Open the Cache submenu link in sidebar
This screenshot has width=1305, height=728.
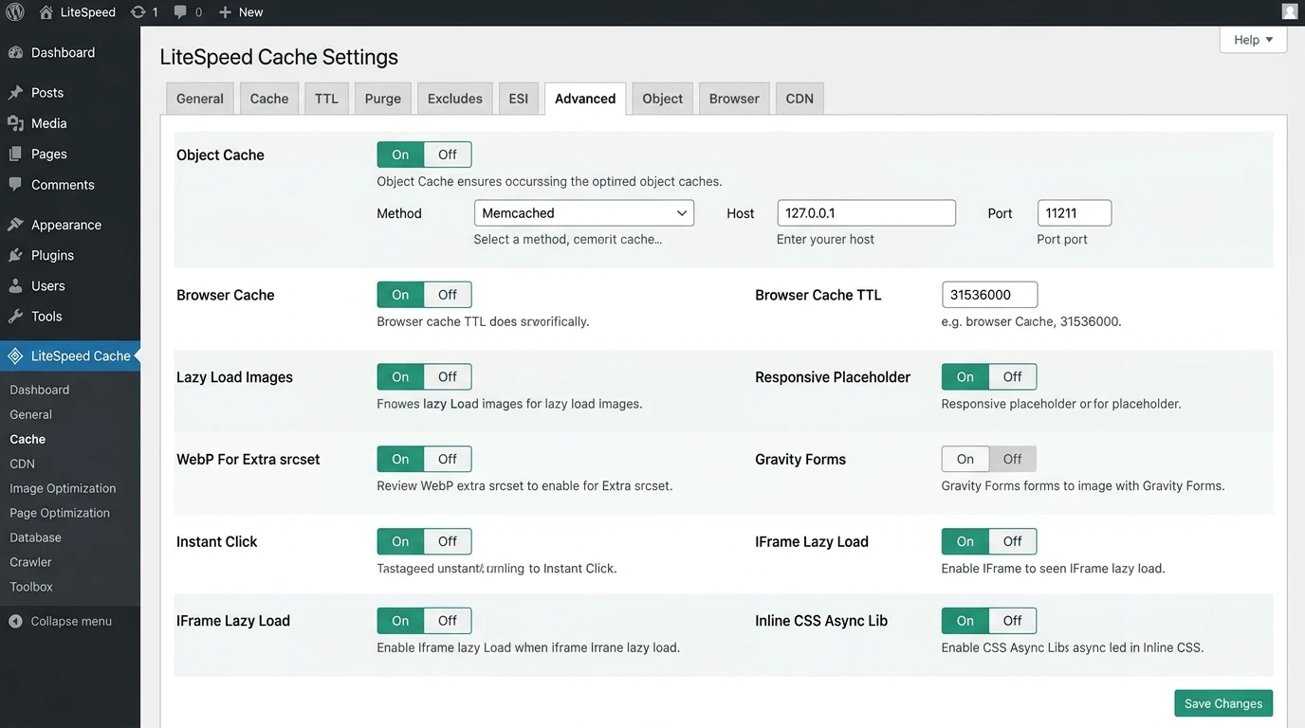pos(28,439)
